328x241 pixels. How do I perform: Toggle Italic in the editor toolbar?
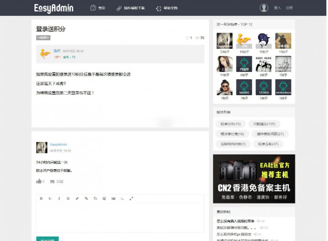click(x=59, y=198)
